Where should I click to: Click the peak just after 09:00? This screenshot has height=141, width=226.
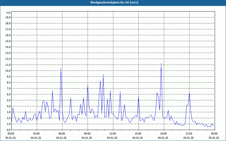pos(88,85)
